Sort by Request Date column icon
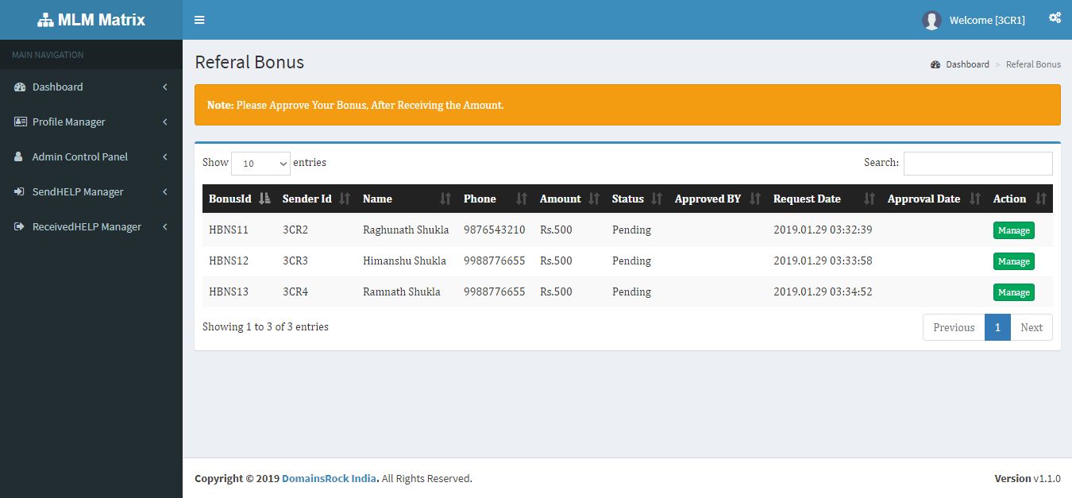This screenshot has height=498, width=1072. pyautogui.click(x=870, y=199)
